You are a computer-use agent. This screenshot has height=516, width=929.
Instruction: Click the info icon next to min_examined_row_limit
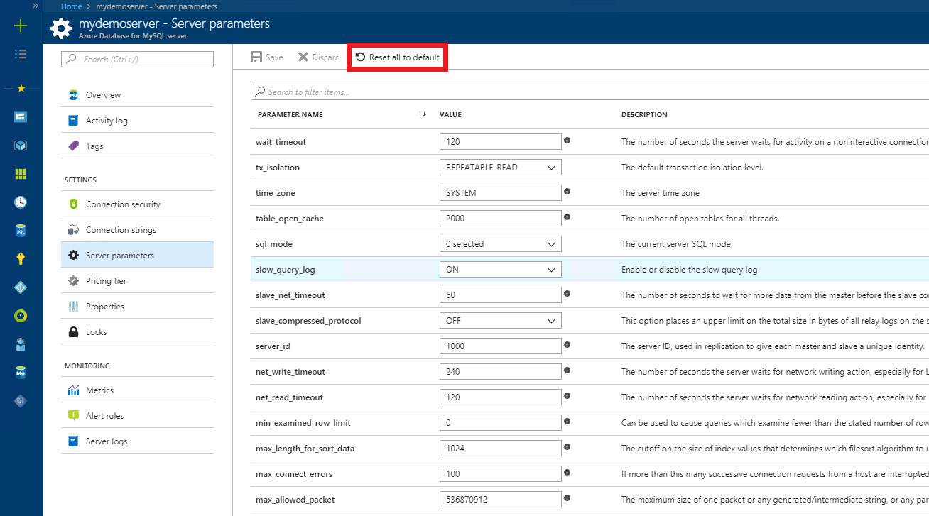click(567, 422)
